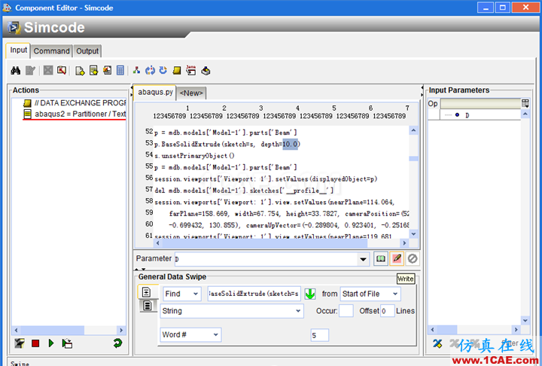Select the DATA EXCHANGE PROGRAM action row
542x366 pixels.
point(75,102)
